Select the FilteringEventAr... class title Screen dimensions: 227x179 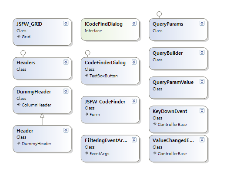click(x=106, y=141)
